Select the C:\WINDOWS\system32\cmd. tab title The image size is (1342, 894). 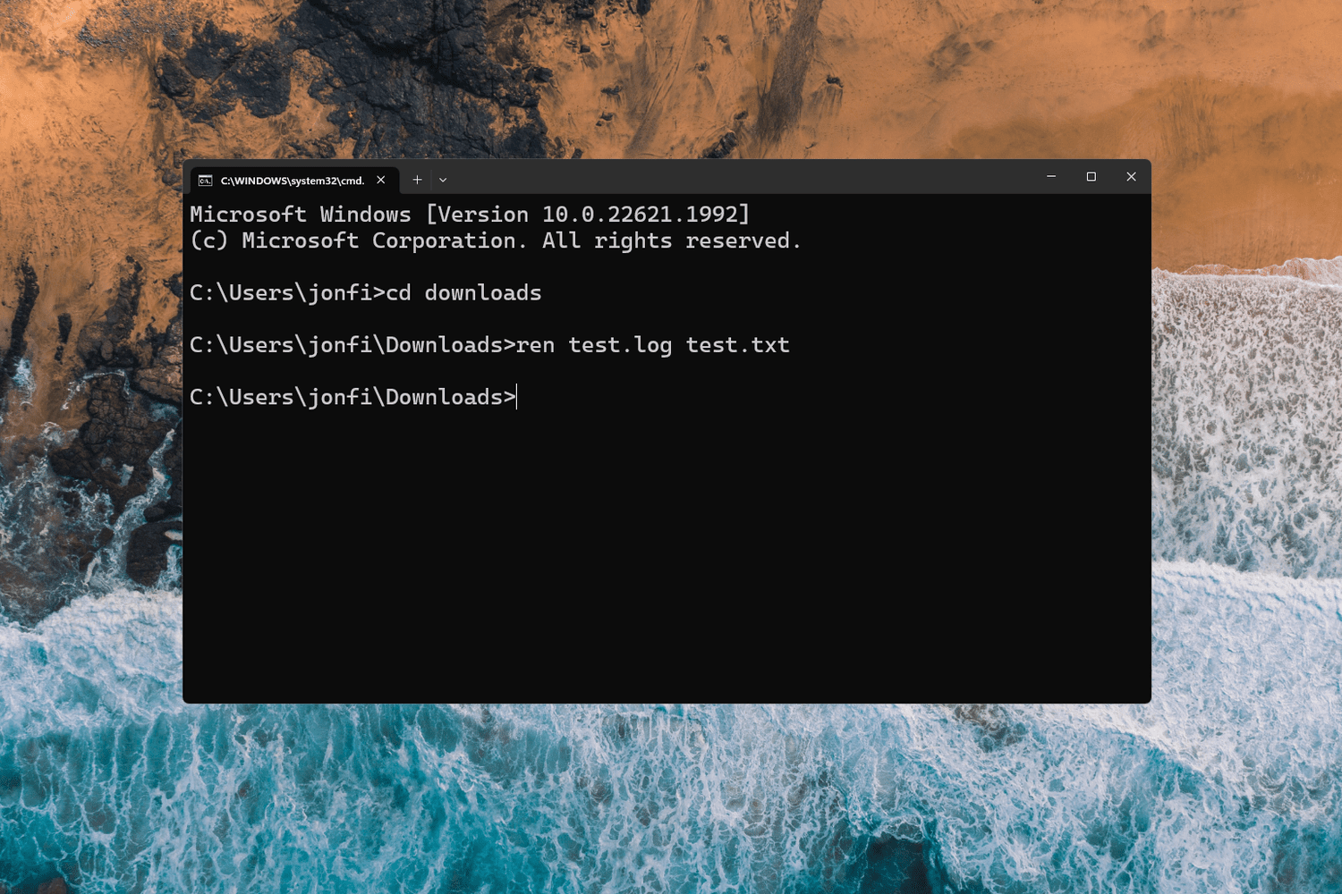(x=293, y=181)
